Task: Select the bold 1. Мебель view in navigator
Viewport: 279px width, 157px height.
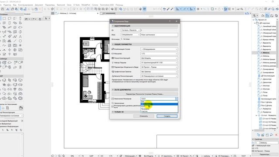Action: 265,53
